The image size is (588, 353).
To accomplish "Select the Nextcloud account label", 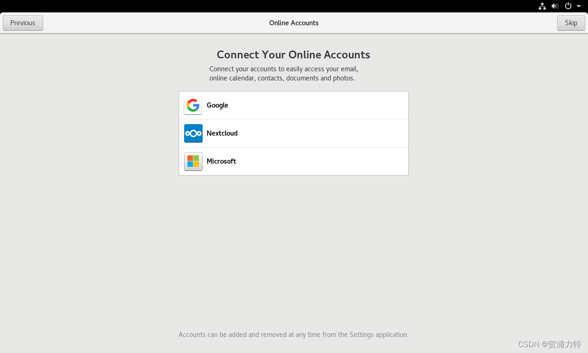I will pos(222,133).
